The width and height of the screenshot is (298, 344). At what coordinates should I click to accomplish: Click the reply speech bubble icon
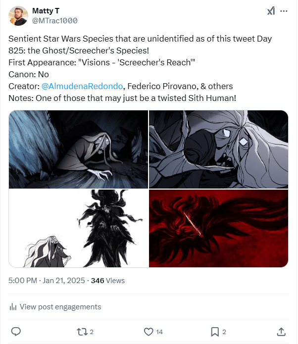16,331
